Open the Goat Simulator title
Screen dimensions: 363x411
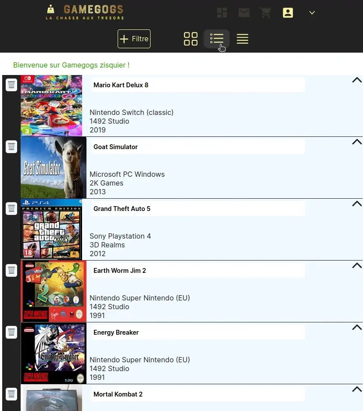tap(115, 147)
